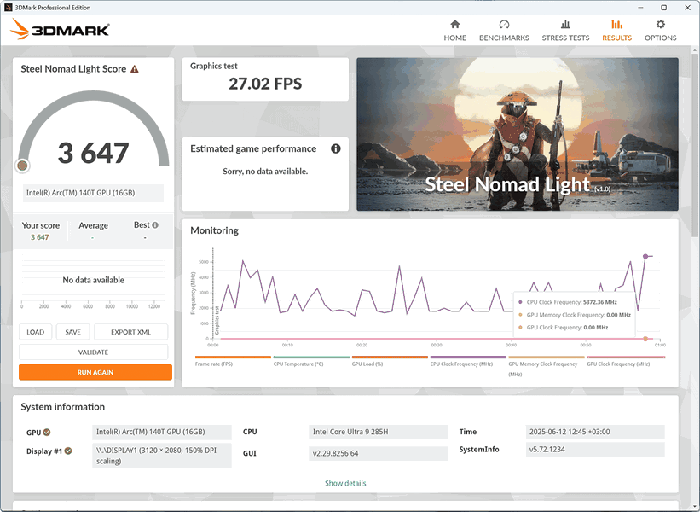
Task: Click the System information heading
Action: pos(62,407)
